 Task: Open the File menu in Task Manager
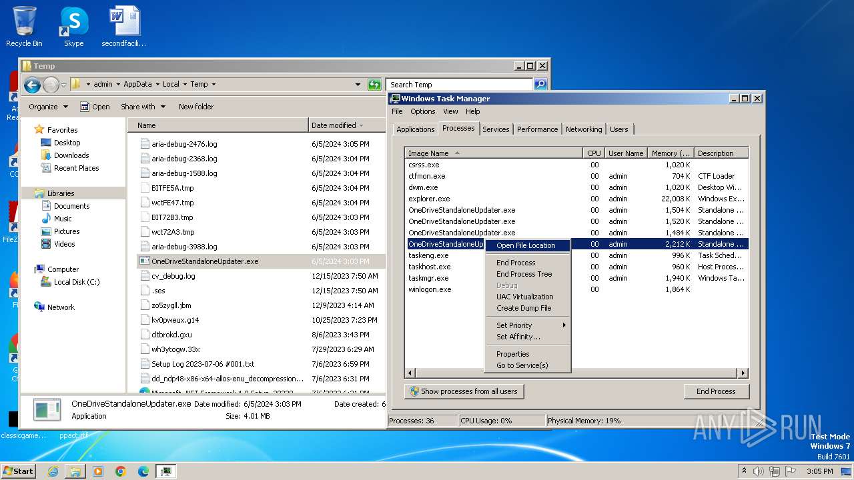[397, 111]
